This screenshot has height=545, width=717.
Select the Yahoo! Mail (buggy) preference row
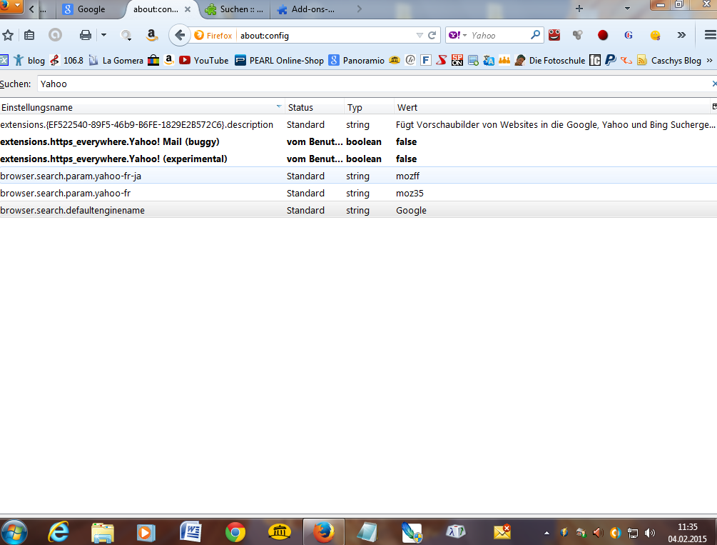pos(358,142)
